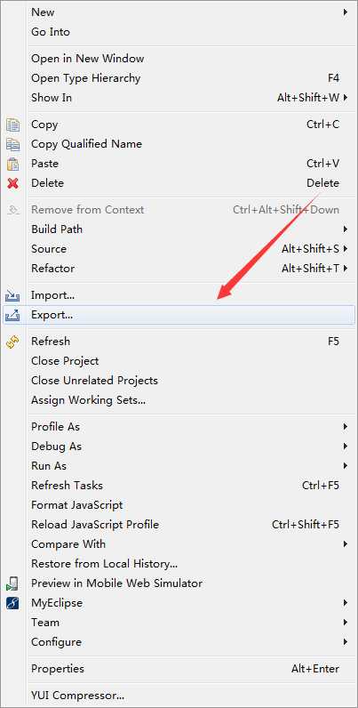The height and width of the screenshot is (708, 358).
Task: Click the Paste clipboard icon
Action: 12,164
